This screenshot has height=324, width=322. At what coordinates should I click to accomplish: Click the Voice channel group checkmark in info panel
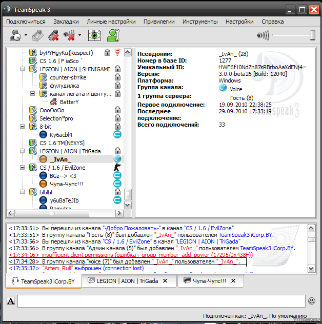pyautogui.click(x=223, y=88)
